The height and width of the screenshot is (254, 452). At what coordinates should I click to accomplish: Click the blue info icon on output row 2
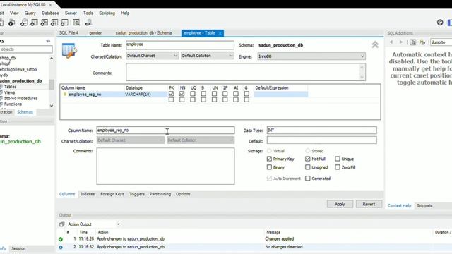[61, 247]
